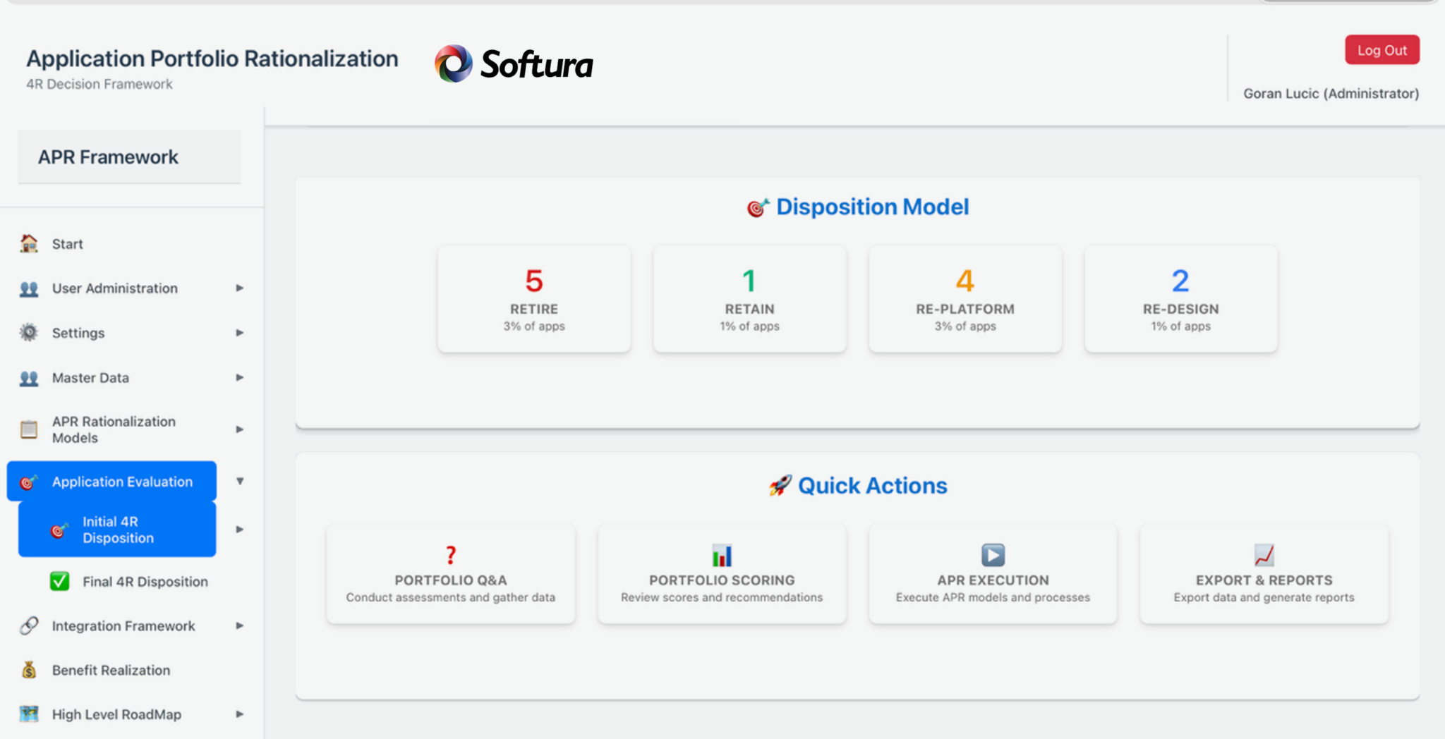Expand the Master Data submenu arrow
This screenshot has width=1445, height=739.
tap(240, 378)
